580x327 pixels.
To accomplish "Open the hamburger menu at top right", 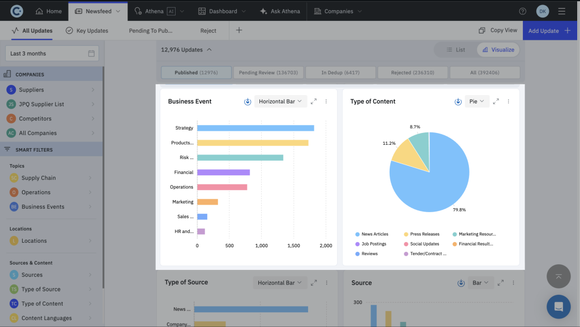I will 562,11.
